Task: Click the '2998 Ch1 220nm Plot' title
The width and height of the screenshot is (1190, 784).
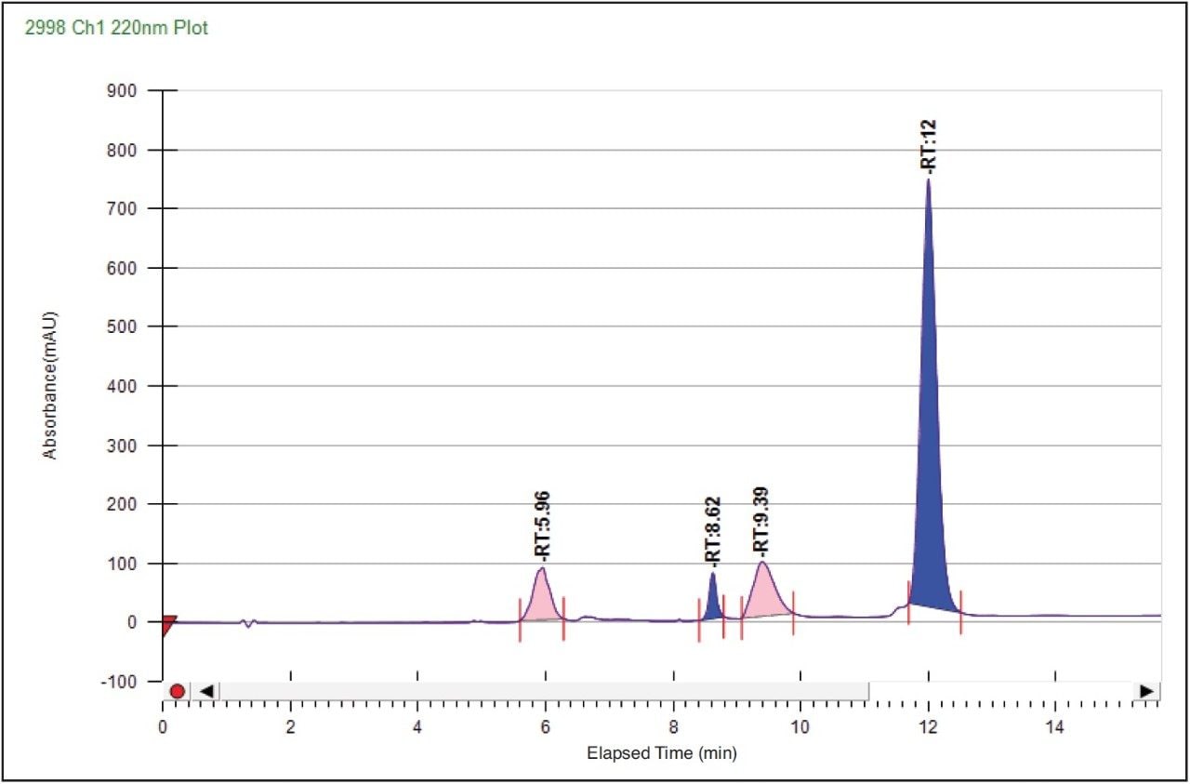Action: point(116,28)
